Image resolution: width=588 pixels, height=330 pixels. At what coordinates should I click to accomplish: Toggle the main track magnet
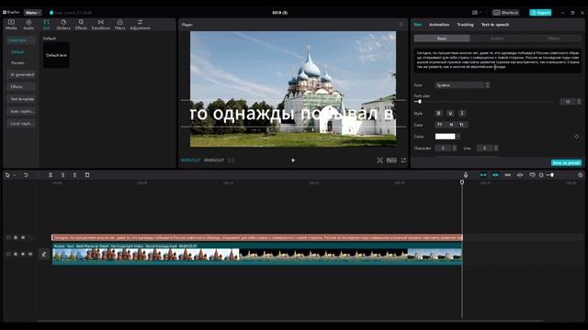[x=483, y=175]
